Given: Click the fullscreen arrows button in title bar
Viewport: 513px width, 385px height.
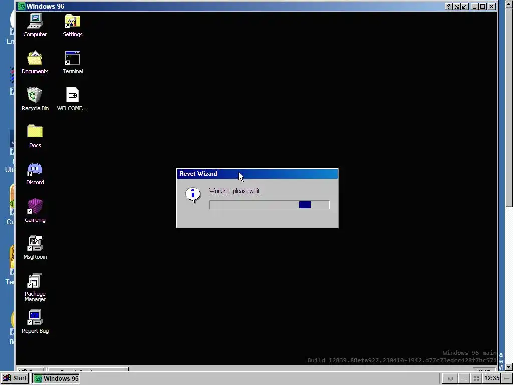Looking at the screenshot, I should click(x=457, y=6).
